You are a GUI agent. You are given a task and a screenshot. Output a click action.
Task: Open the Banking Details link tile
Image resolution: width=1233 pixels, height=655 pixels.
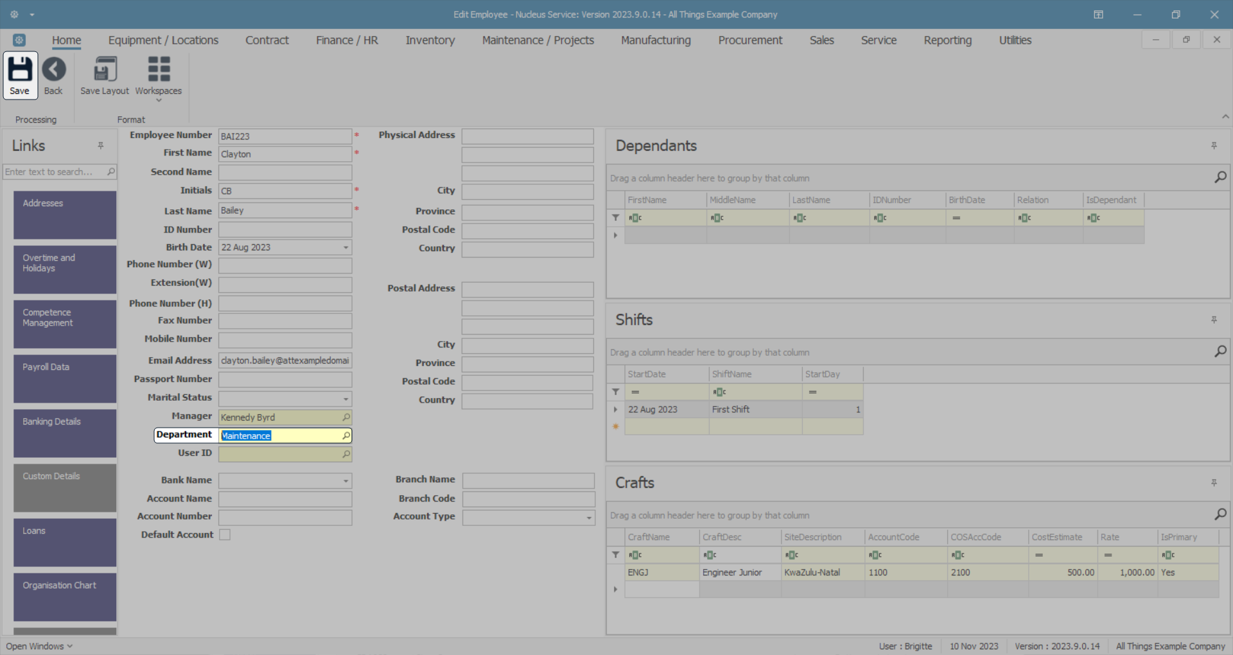click(x=65, y=433)
